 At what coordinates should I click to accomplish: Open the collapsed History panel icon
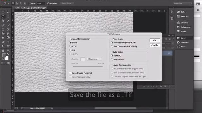[x=172, y=12]
